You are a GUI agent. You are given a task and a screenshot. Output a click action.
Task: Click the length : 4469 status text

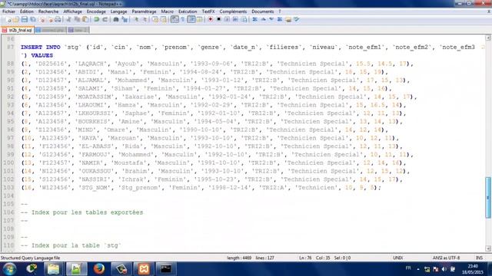coord(239,258)
